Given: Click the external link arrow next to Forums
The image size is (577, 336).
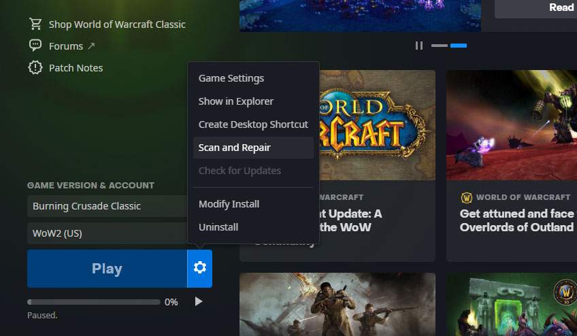Looking at the screenshot, I should click(x=91, y=46).
